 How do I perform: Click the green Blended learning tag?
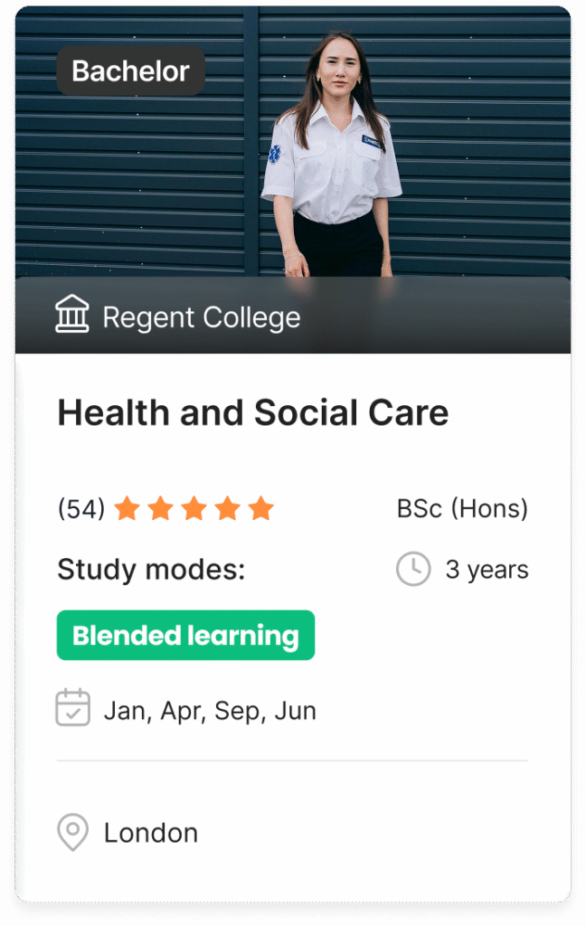click(185, 636)
